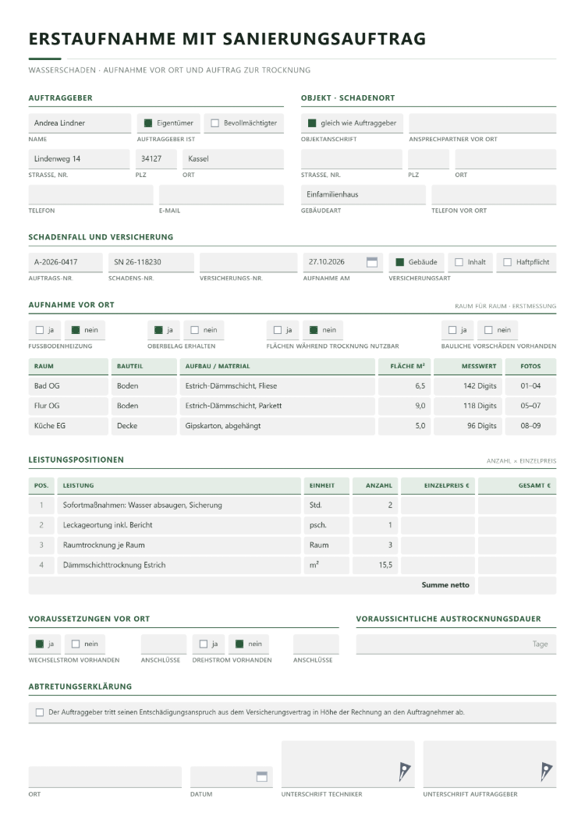Edit the Gebäudeart field Einfamilienhaus
This screenshot has width=585, height=827.
pyautogui.click(x=363, y=194)
